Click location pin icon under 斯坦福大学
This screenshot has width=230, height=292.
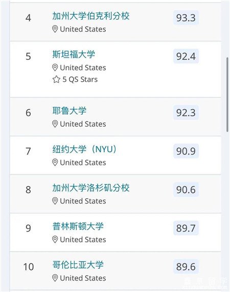click(55, 68)
